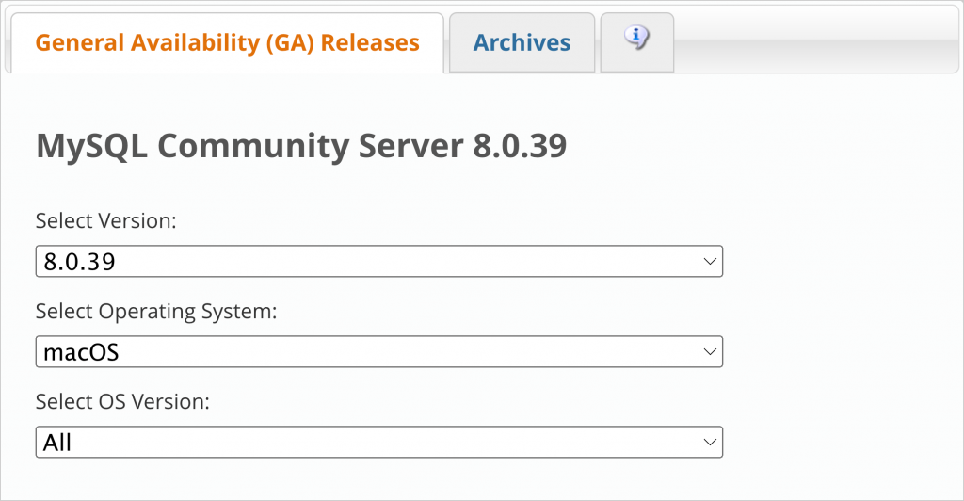Open the Select Operating System dropdown showing macOS
The width and height of the screenshot is (964, 501).
(x=379, y=351)
